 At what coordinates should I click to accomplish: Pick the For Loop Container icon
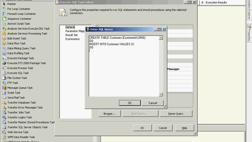click(4, 9)
